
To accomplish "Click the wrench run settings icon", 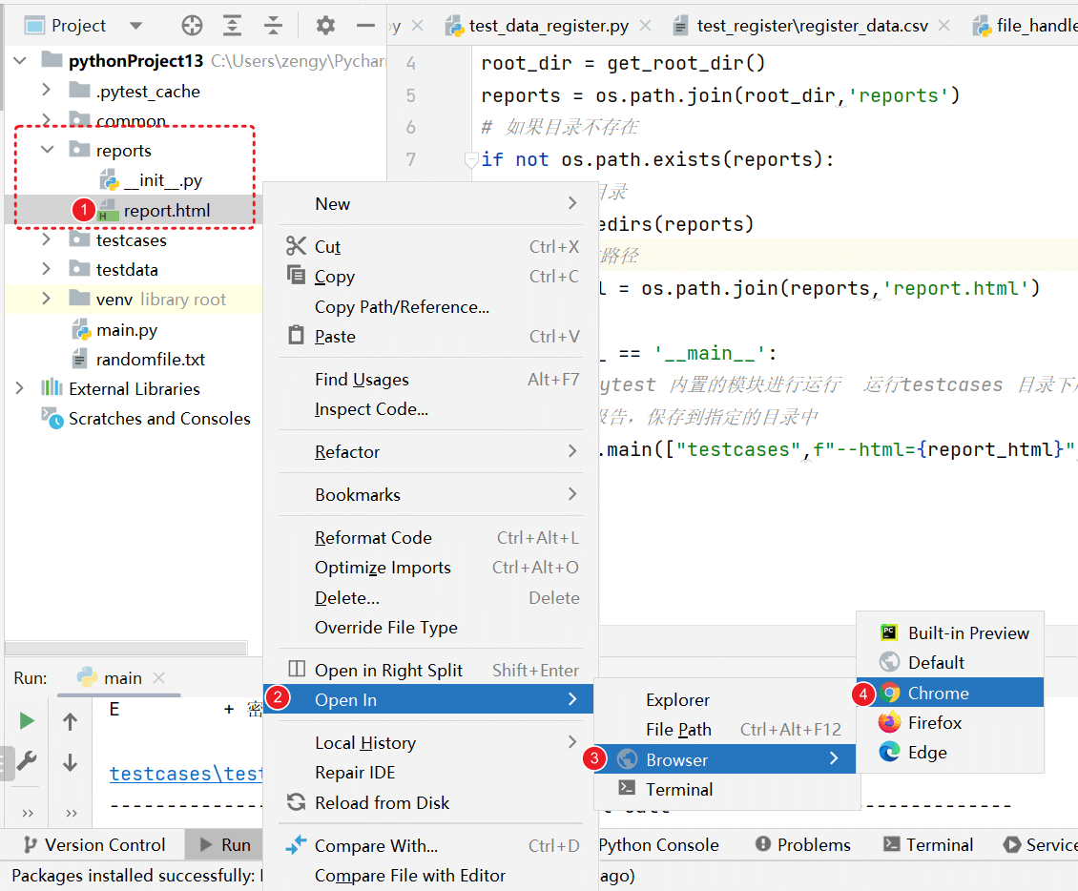I will (27, 761).
